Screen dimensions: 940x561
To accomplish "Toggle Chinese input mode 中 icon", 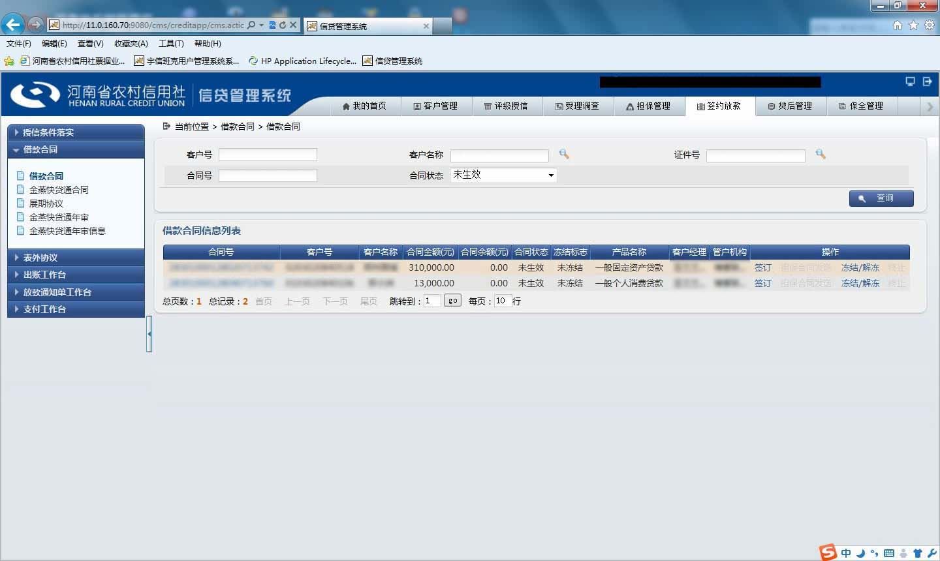I will pos(846,553).
